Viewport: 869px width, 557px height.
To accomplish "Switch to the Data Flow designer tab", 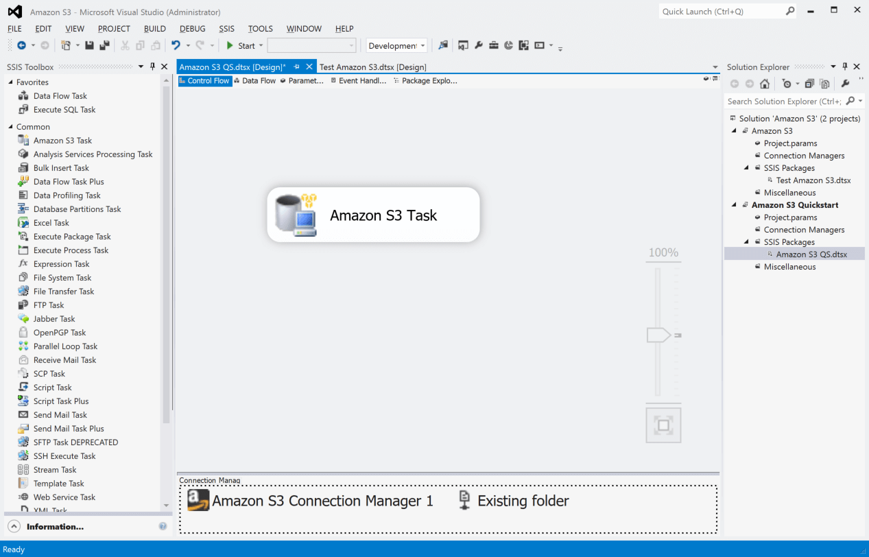I will (254, 81).
